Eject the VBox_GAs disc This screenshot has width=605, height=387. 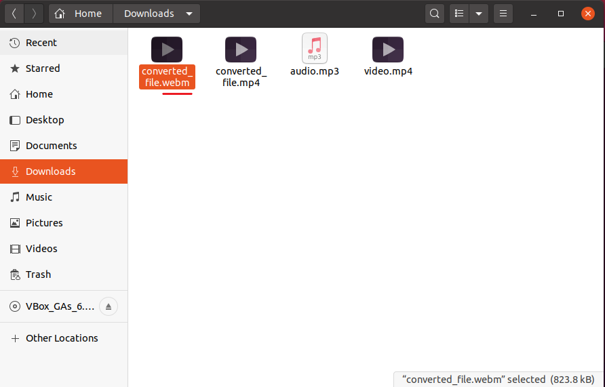tap(109, 306)
